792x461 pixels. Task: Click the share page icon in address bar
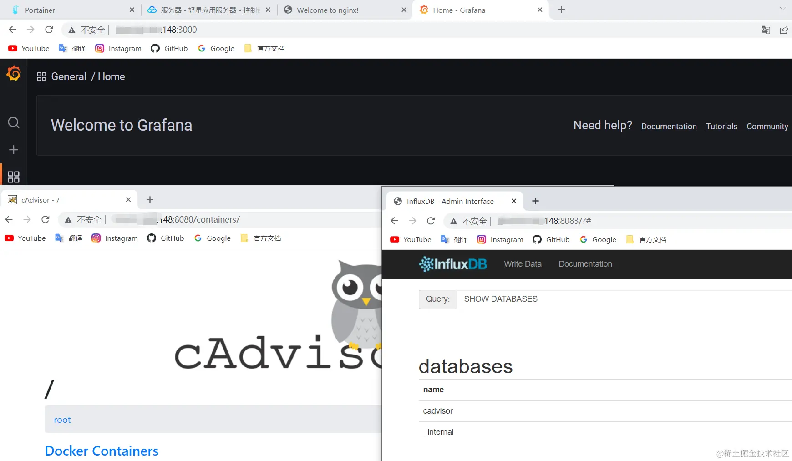[x=784, y=30]
